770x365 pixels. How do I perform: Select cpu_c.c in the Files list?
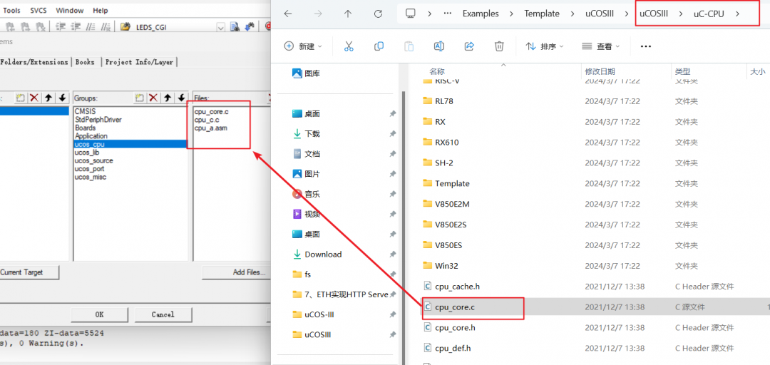[x=207, y=120]
